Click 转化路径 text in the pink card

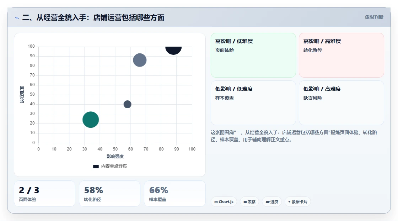click(312, 50)
